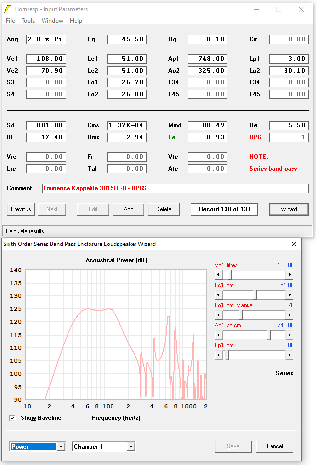Click left arrow of Lo1 cm slider
The height and width of the screenshot is (465, 316).
(x=219, y=315)
